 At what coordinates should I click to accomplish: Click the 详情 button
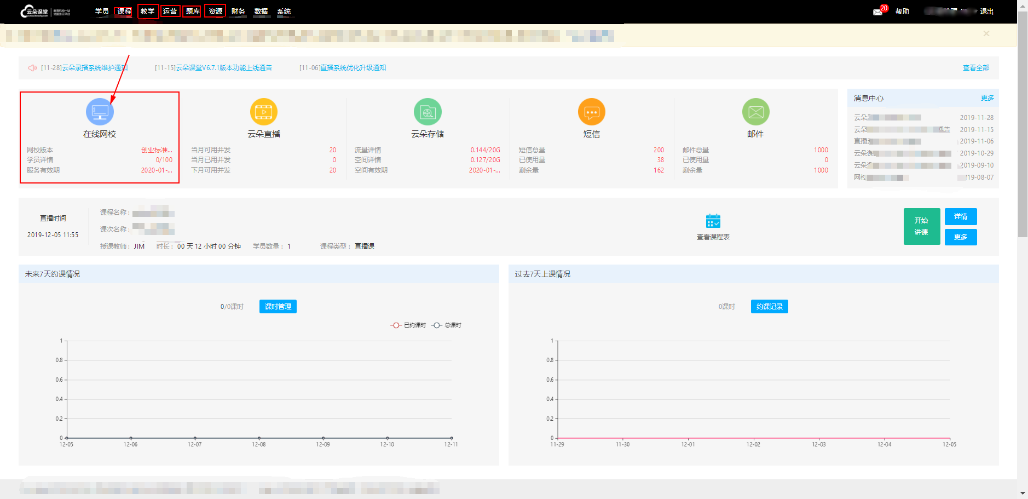click(x=961, y=216)
